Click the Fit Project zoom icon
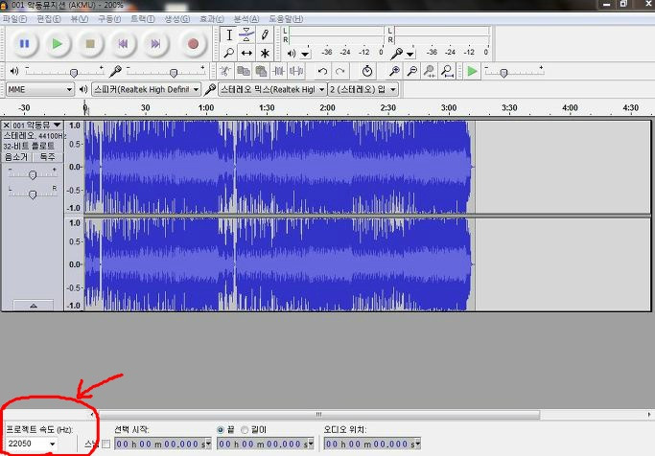Image resolution: width=655 pixels, height=456 pixels. tap(448, 71)
